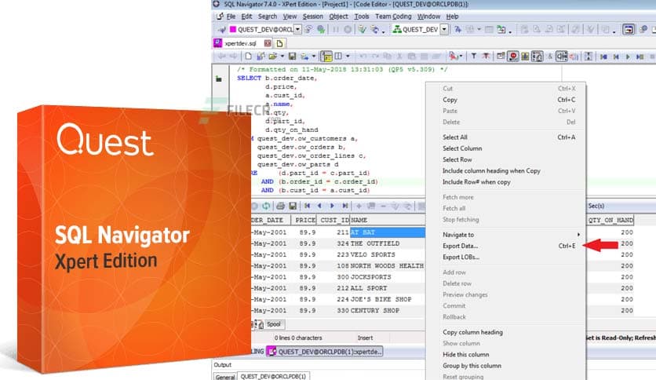
Task: Click the rollback database icon
Action: [375, 29]
